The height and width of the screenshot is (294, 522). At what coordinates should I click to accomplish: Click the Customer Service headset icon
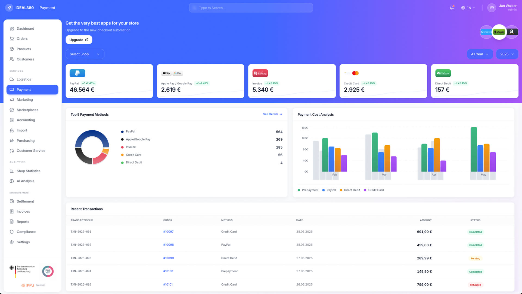[12, 151]
